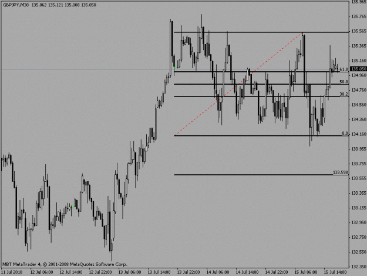The height and width of the screenshot is (276, 367).
Task: Select the low value 135.008 in header
Action: [x=72, y=5]
